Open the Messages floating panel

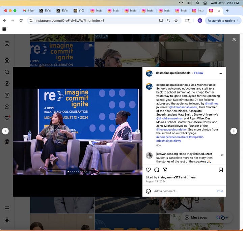207,218
